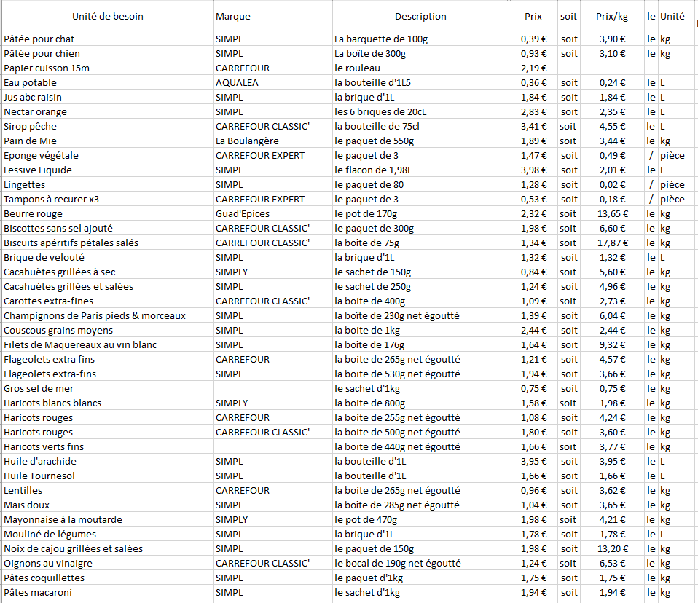Select the '9,32 €' price per kg
This screenshot has height=603, width=698.
coord(612,345)
